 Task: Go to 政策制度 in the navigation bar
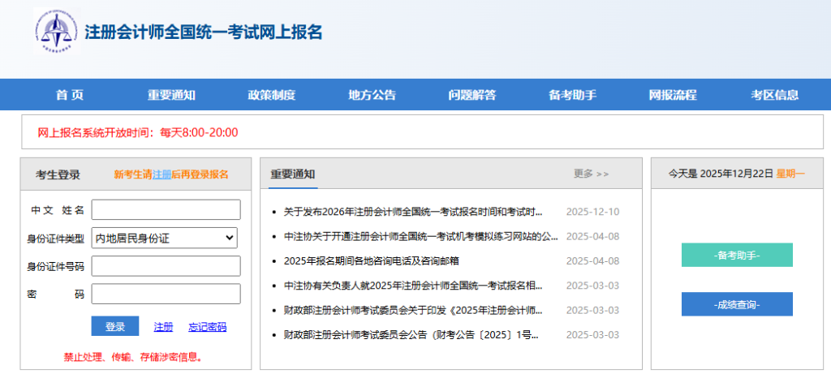271,96
